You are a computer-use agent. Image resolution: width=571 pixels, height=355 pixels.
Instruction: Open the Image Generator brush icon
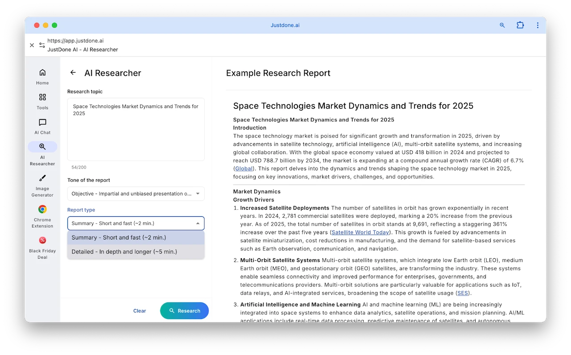pos(42,178)
